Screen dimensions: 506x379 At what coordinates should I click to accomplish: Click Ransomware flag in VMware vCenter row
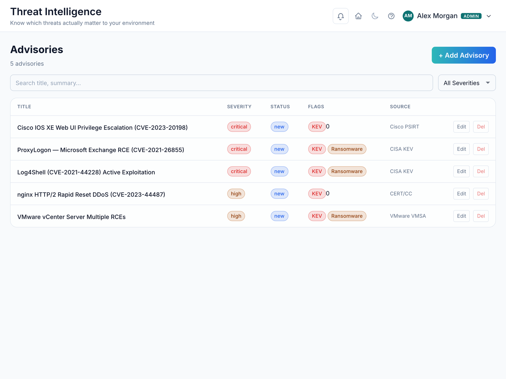point(347,216)
